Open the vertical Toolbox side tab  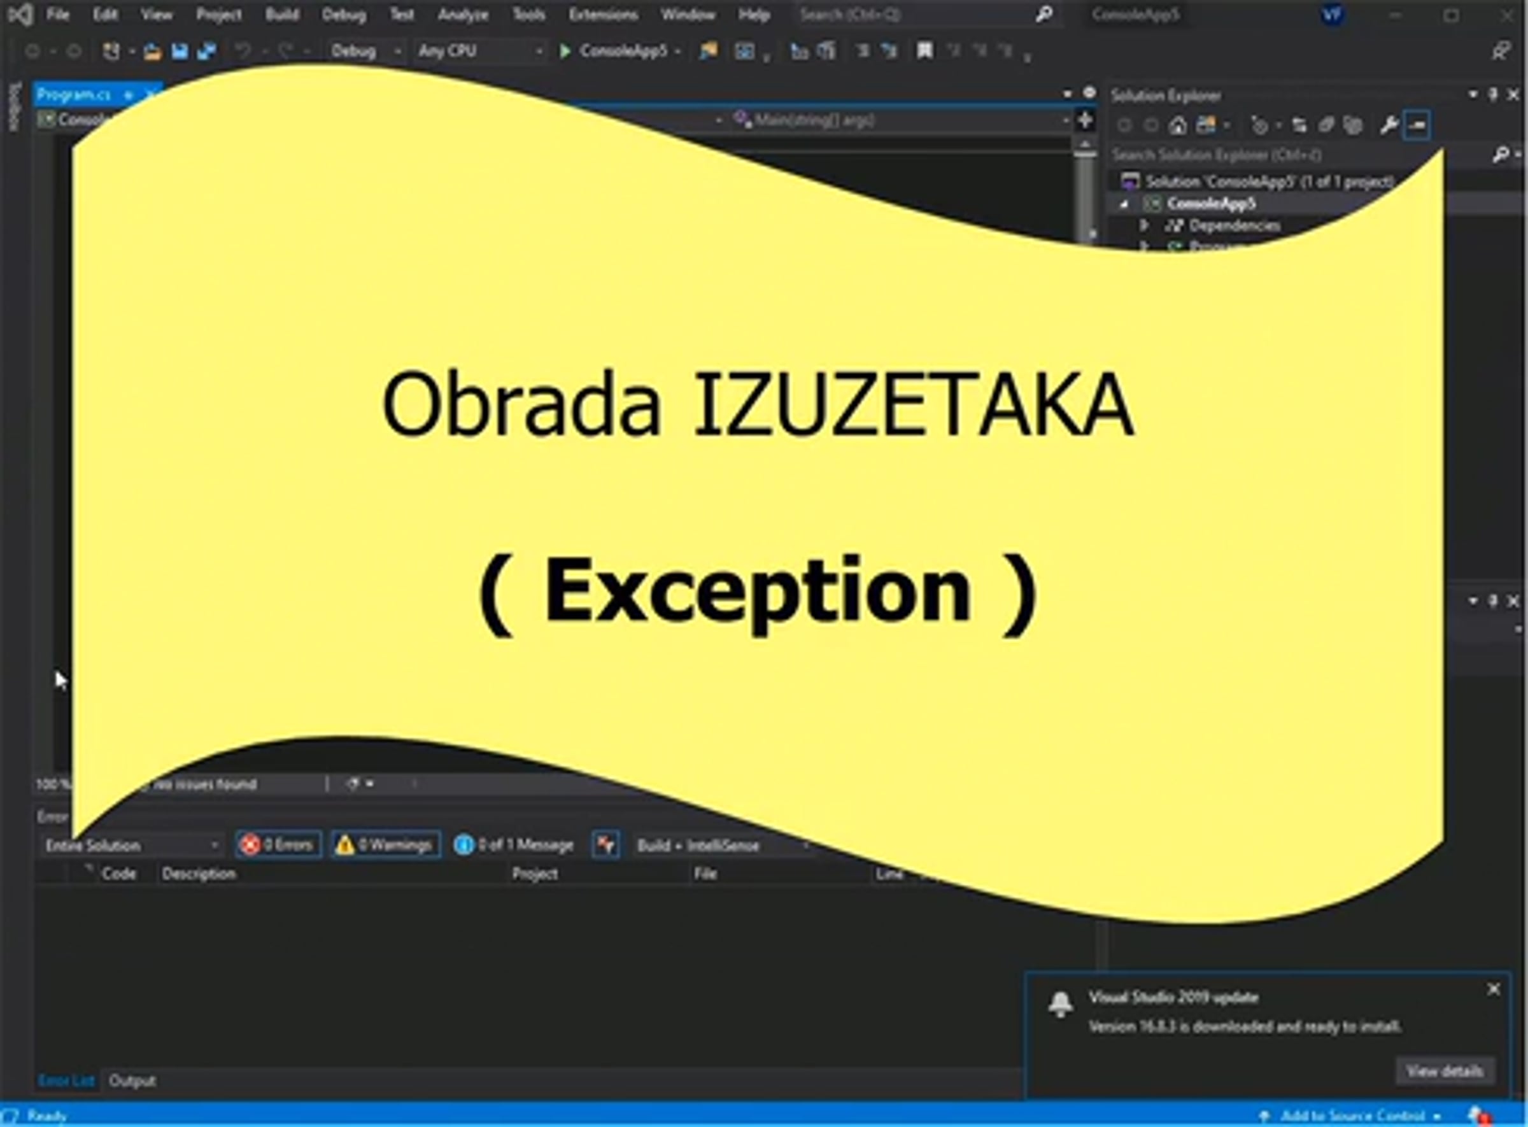[x=15, y=106]
